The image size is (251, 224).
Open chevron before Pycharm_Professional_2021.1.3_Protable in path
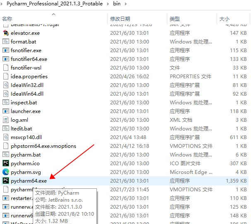coord(2,4)
